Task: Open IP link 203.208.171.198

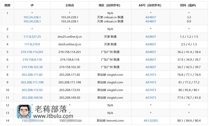Action: pyautogui.click(x=32, y=82)
